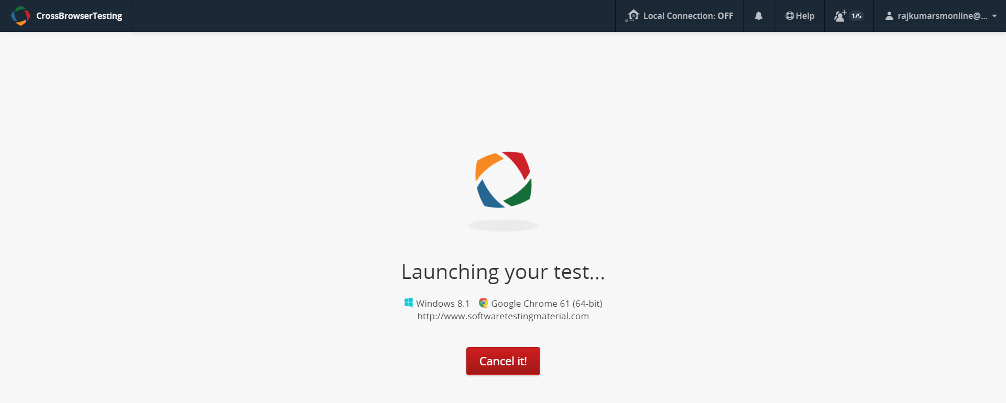Screen dimensions: 1006x403
Task: Expand the rajkumarsmonline account dropdown
Action: 941,16
